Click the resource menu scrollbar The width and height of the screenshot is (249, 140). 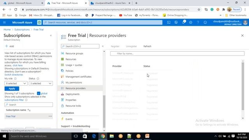click(x=104, y=111)
